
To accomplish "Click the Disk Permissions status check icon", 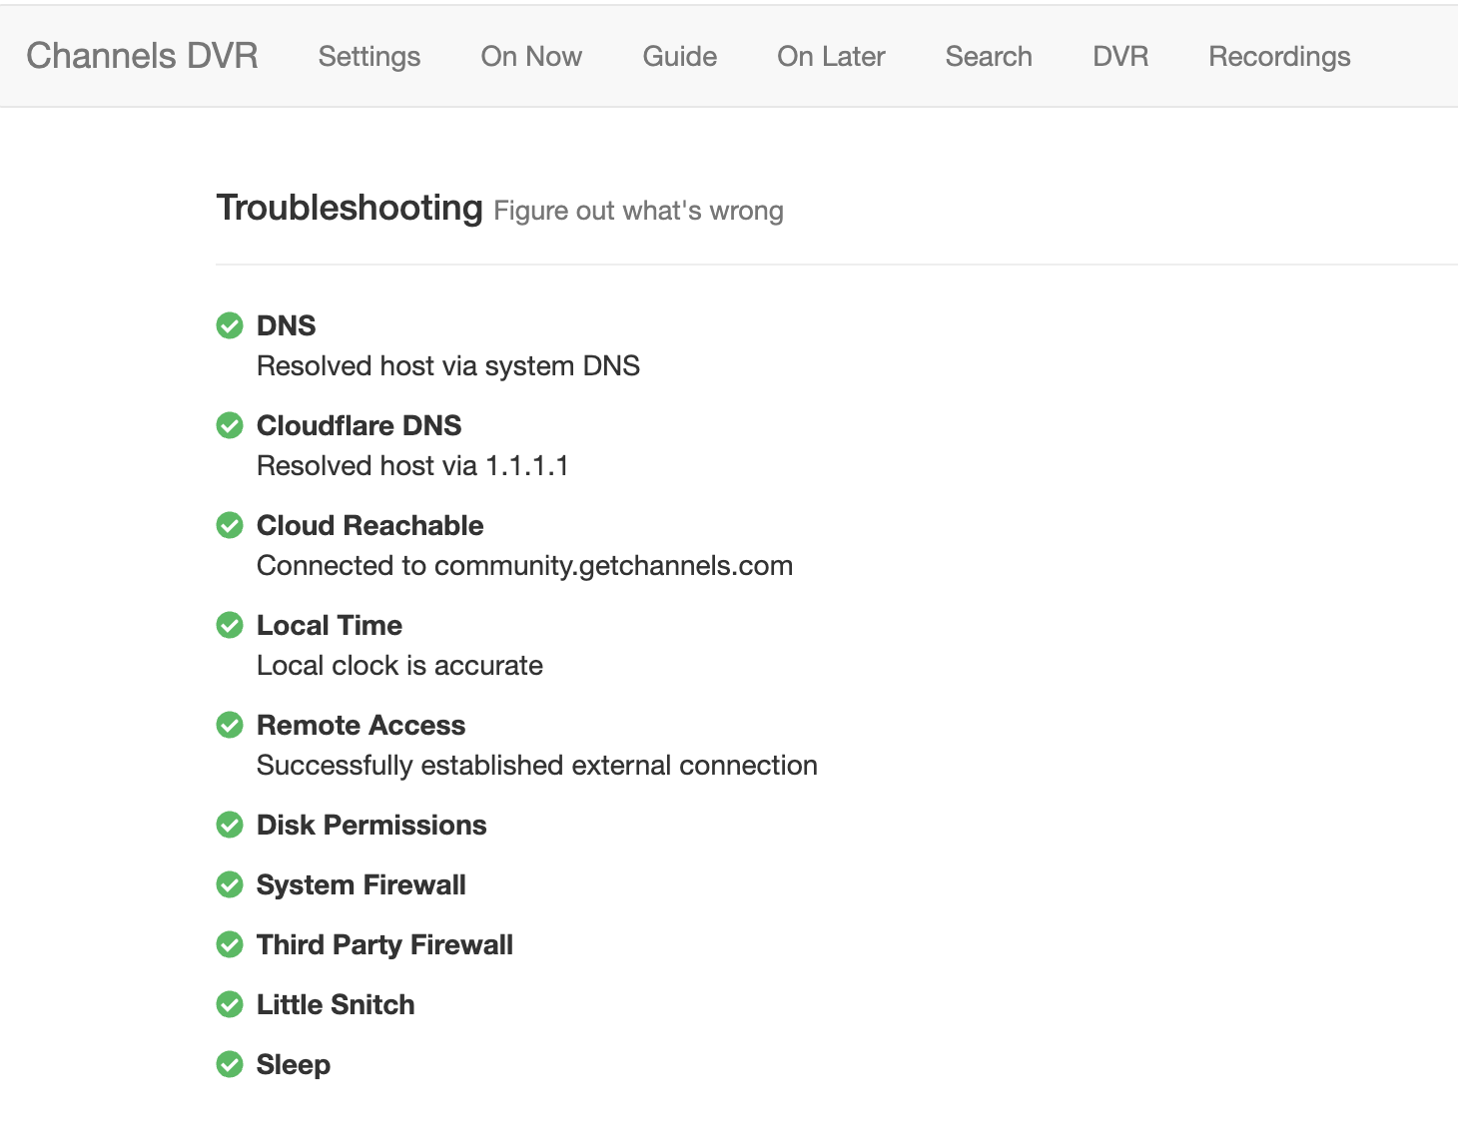I will [230, 825].
